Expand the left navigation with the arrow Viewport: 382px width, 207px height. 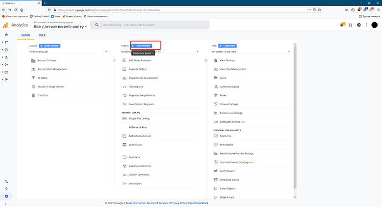(x=6, y=204)
